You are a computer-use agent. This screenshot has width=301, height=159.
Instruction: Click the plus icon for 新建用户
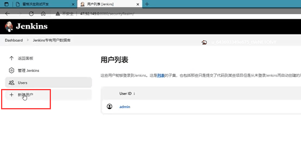12,95
